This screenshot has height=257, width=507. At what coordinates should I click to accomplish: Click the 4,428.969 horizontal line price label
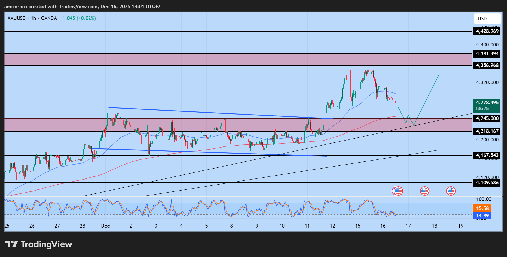point(486,31)
